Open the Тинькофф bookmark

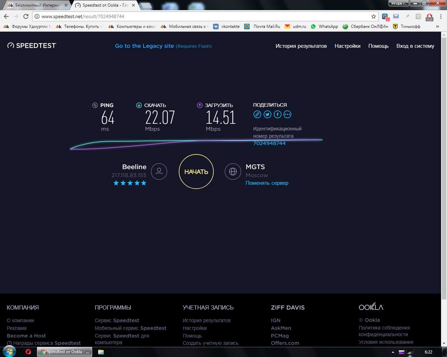tap(406, 26)
